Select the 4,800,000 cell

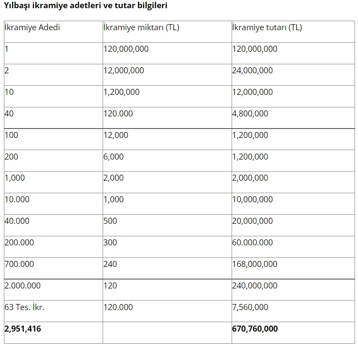coord(250,113)
